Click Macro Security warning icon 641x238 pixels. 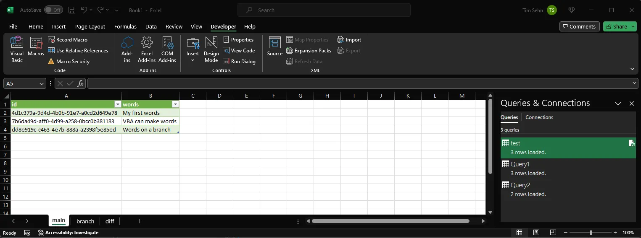[51, 62]
